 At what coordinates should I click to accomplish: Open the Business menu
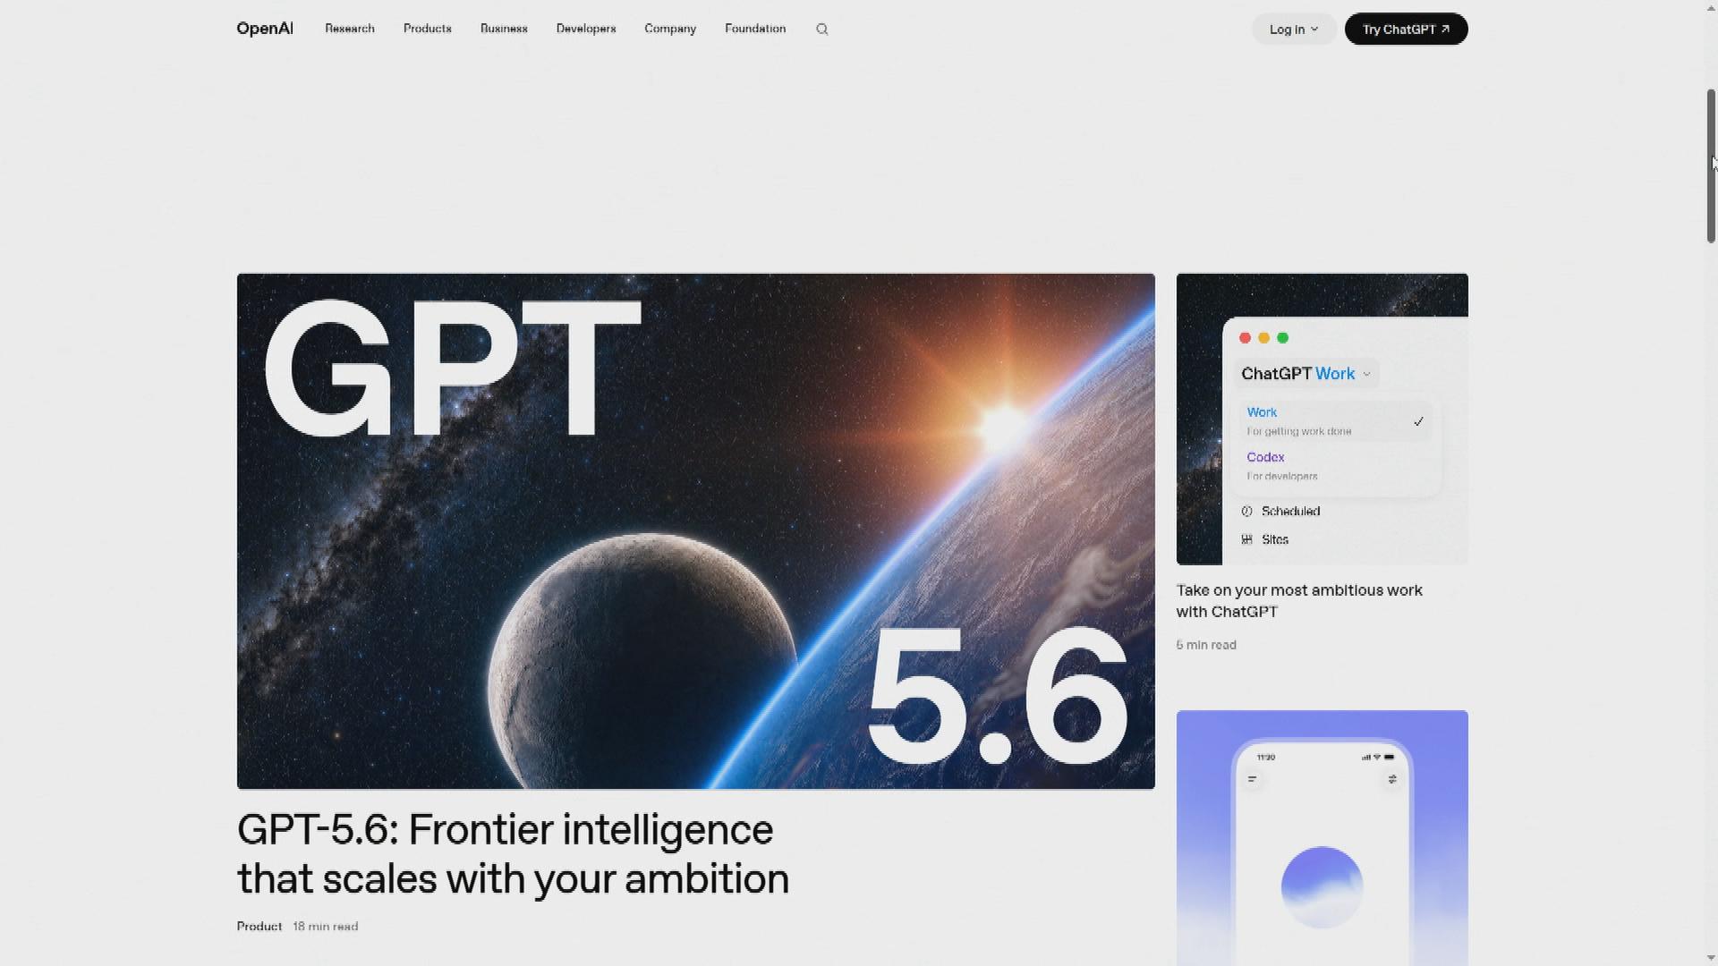coord(504,29)
